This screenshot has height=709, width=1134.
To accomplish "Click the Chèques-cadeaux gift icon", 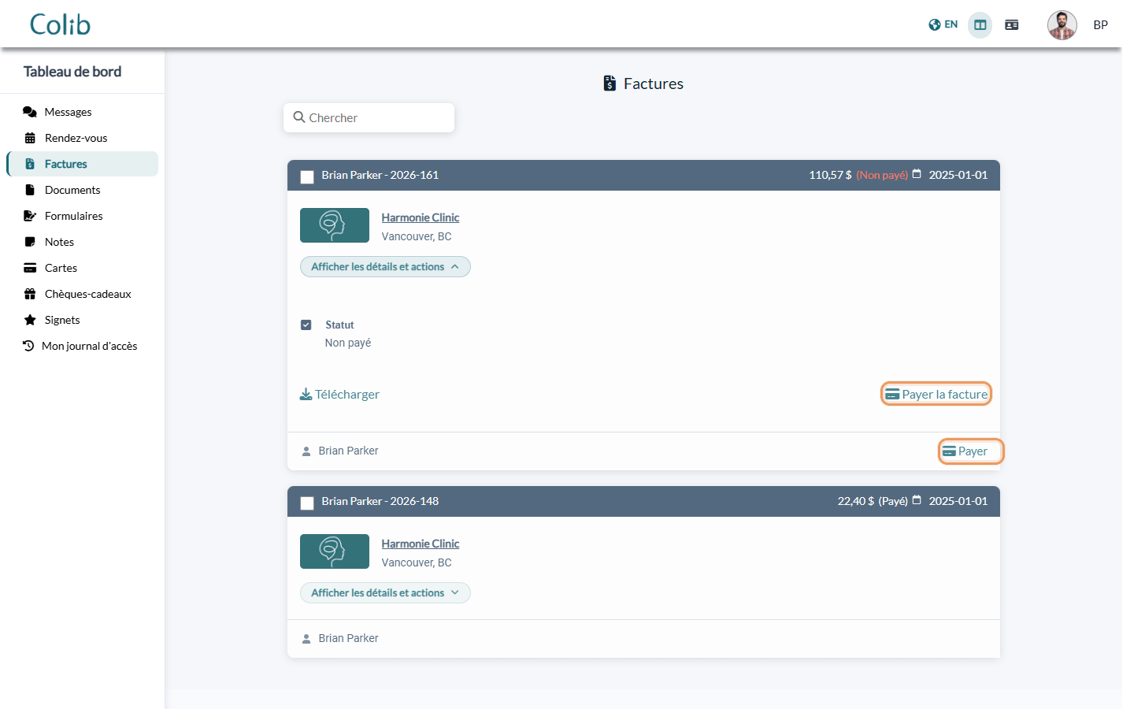I will pos(30,294).
